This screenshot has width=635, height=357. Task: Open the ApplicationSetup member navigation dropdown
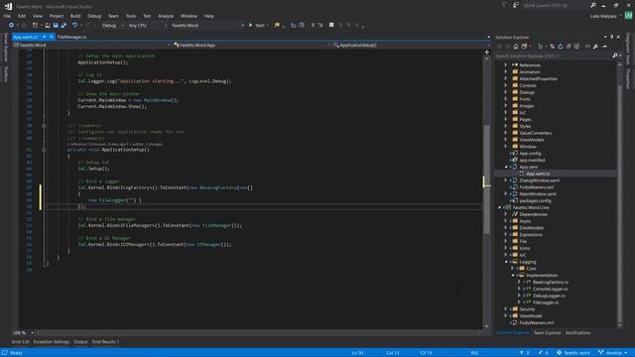[411, 45]
